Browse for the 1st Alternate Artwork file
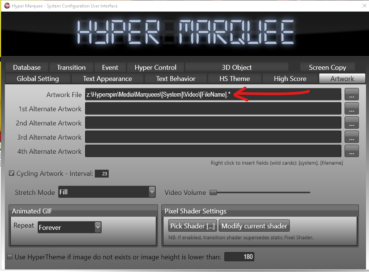Image resolution: width=369 pixels, height=272 pixels. pos(351,108)
